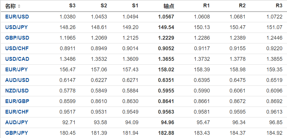The height and width of the screenshot is (138, 287).
Task: Click the S3 column header
Action: click(72, 6)
